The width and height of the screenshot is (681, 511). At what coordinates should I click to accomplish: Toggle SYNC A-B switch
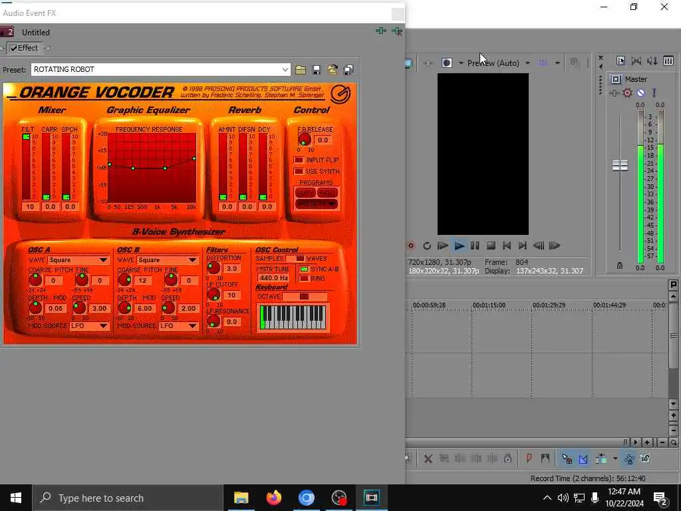pos(304,269)
